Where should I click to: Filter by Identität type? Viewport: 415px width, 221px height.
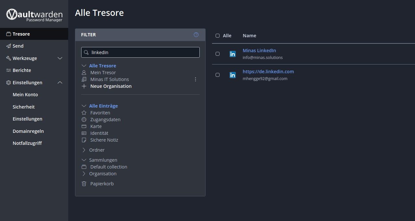coord(99,133)
